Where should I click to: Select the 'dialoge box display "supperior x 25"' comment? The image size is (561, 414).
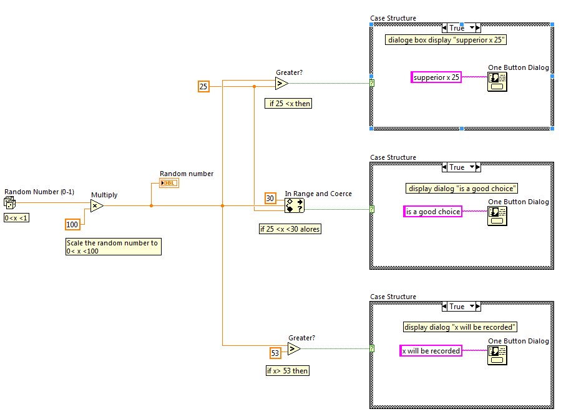click(x=446, y=40)
